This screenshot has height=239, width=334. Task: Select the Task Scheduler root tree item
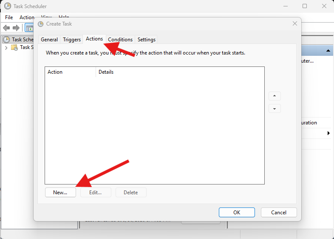(18, 40)
